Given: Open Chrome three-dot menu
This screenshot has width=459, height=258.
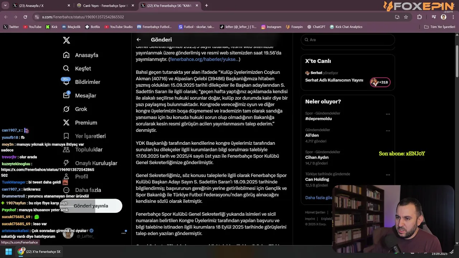Looking at the screenshot, I should [x=453, y=17].
